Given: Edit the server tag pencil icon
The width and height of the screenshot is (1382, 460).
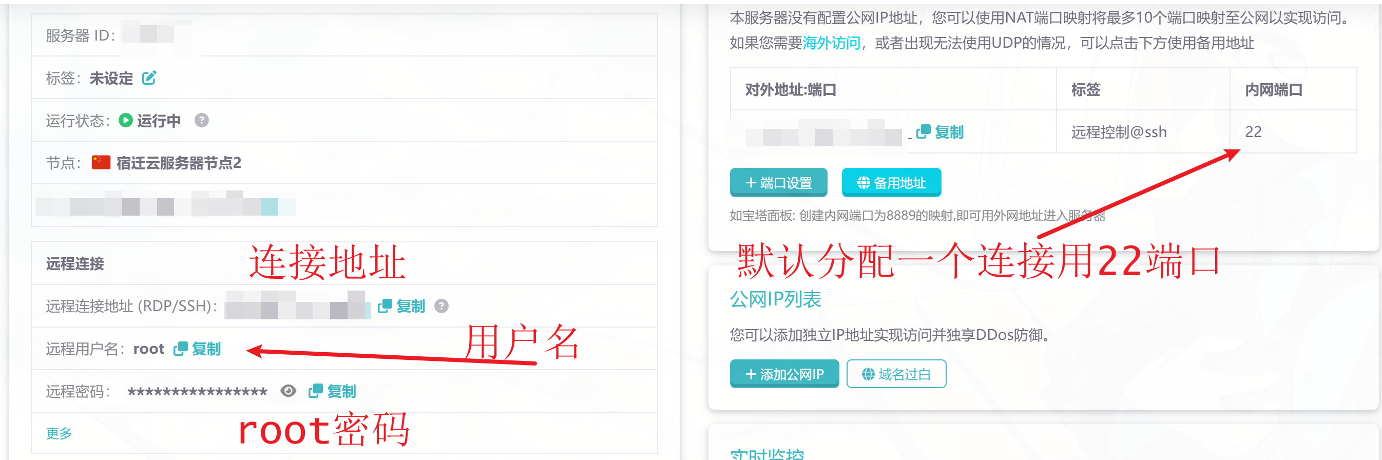Looking at the screenshot, I should click(148, 79).
